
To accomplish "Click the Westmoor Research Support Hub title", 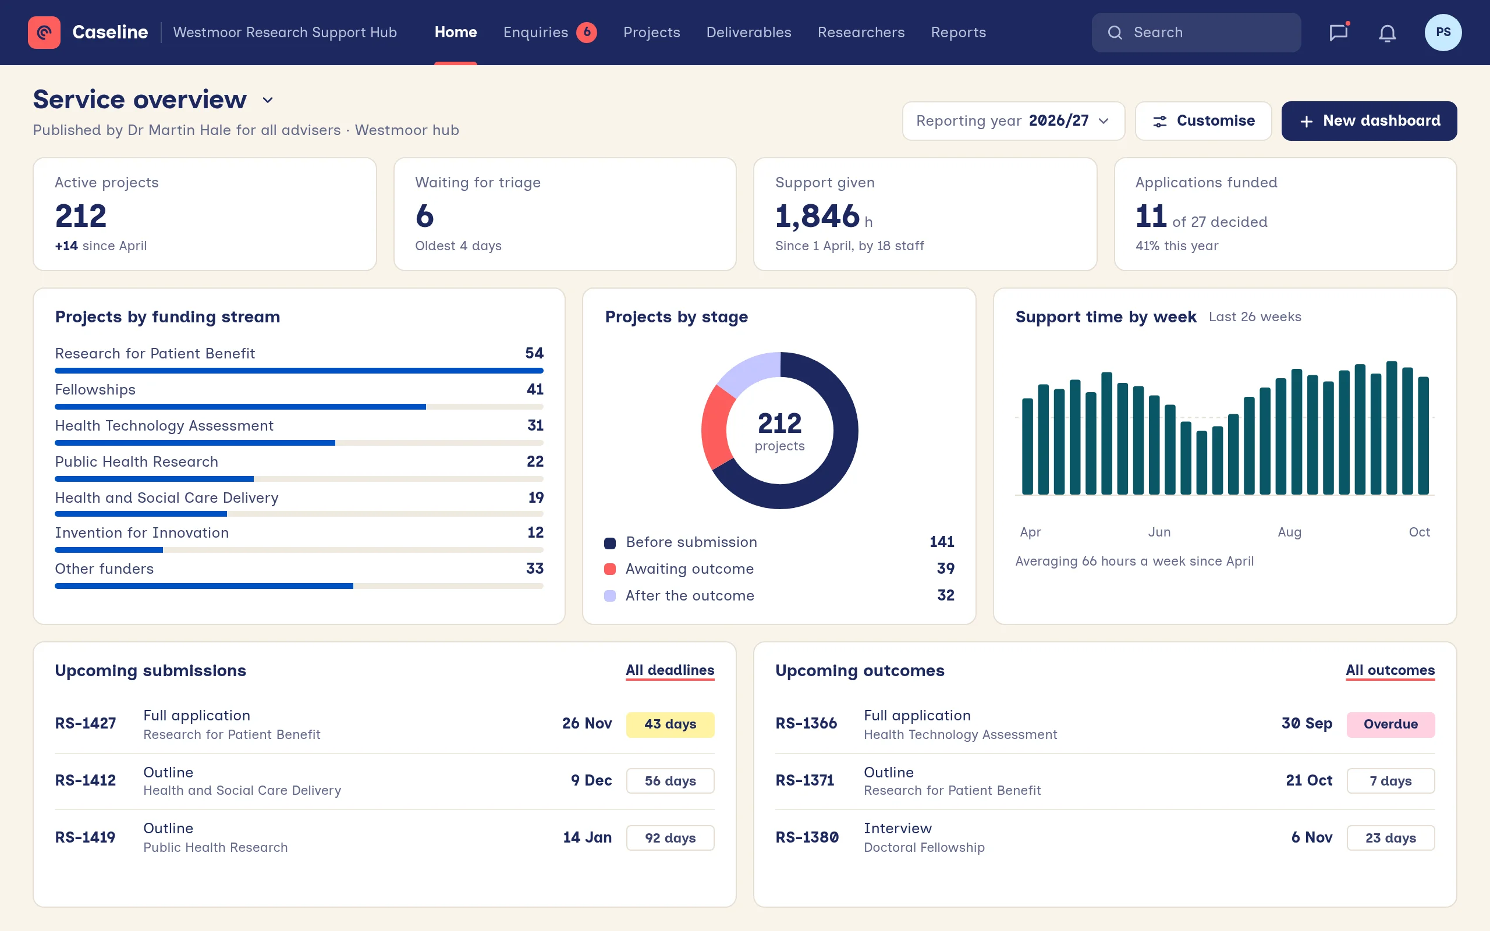I will [285, 32].
